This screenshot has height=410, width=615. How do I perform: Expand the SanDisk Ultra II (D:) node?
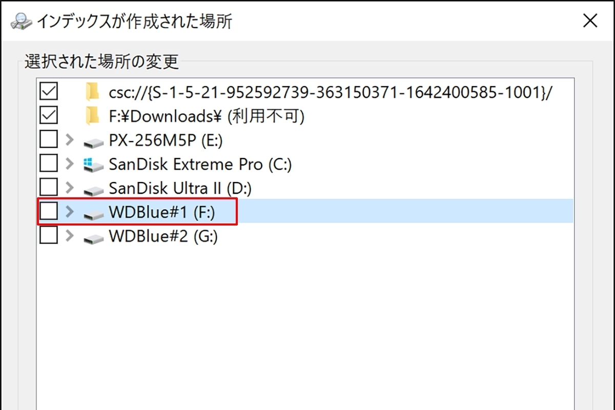click(x=70, y=188)
